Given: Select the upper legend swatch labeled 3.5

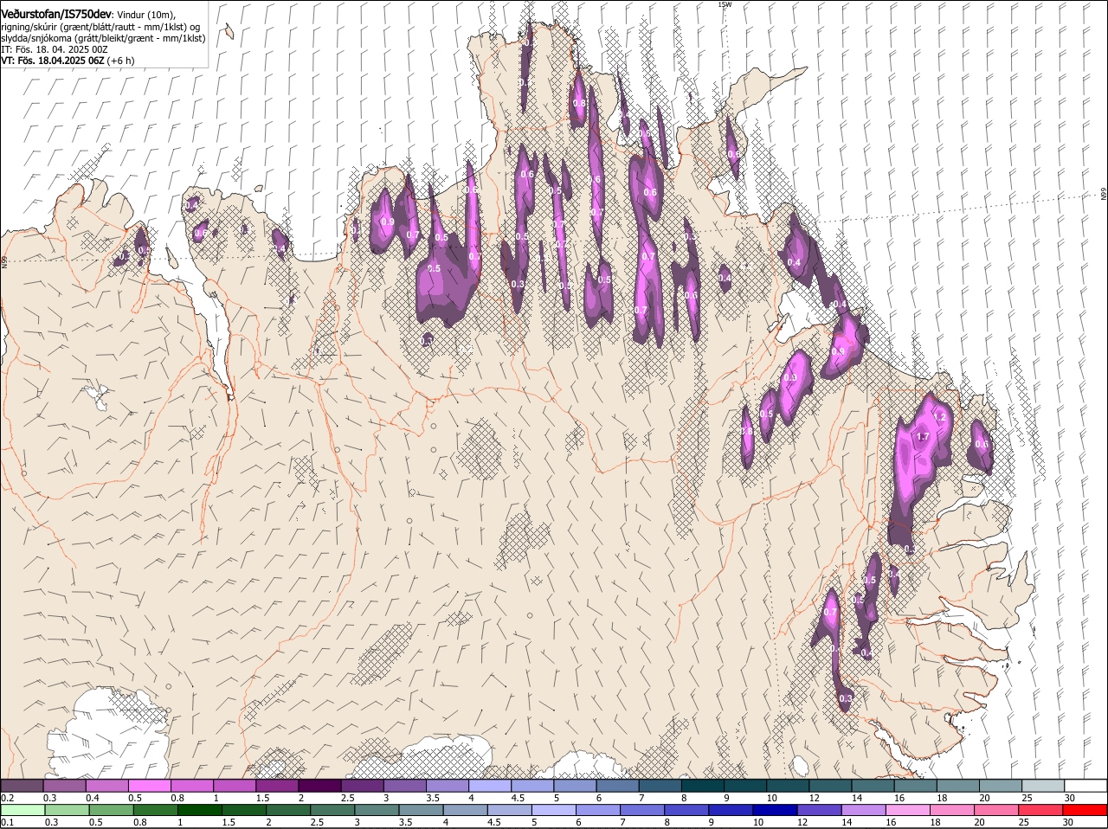Looking at the screenshot, I should pos(447,785).
